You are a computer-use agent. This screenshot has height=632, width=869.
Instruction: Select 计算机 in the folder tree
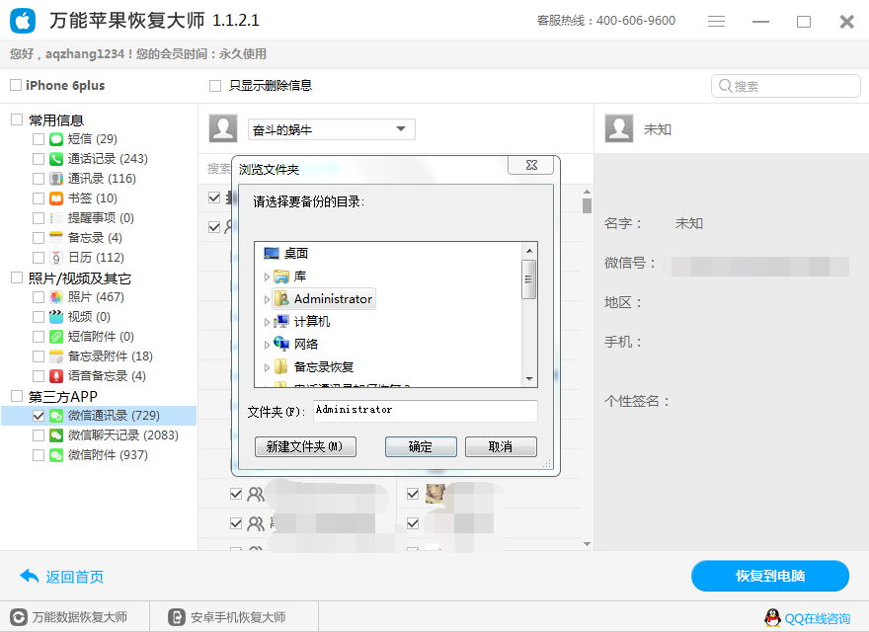tap(311, 322)
